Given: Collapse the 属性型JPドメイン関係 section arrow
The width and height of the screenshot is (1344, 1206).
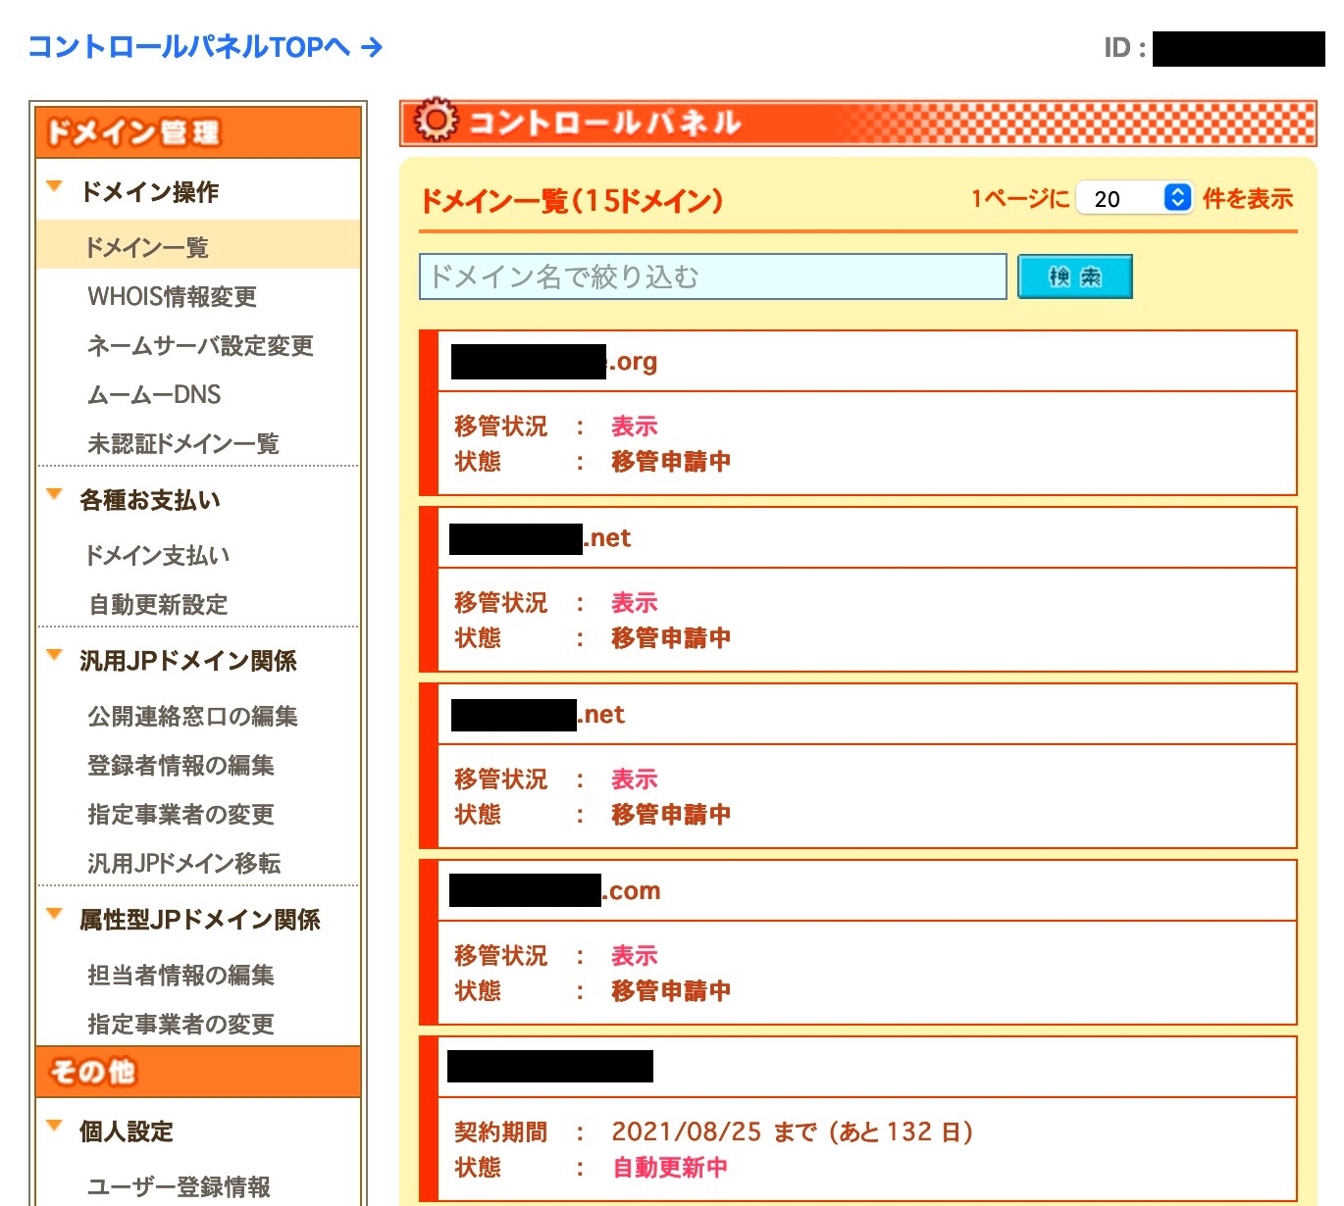Looking at the screenshot, I should (x=55, y=915).
